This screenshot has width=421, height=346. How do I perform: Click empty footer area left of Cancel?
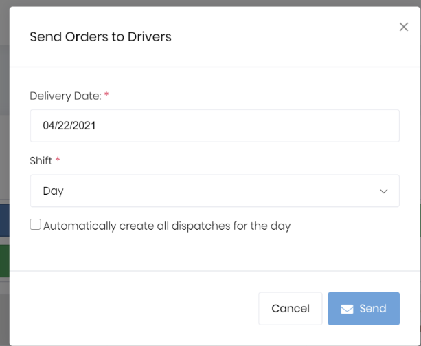pos(134,309)
